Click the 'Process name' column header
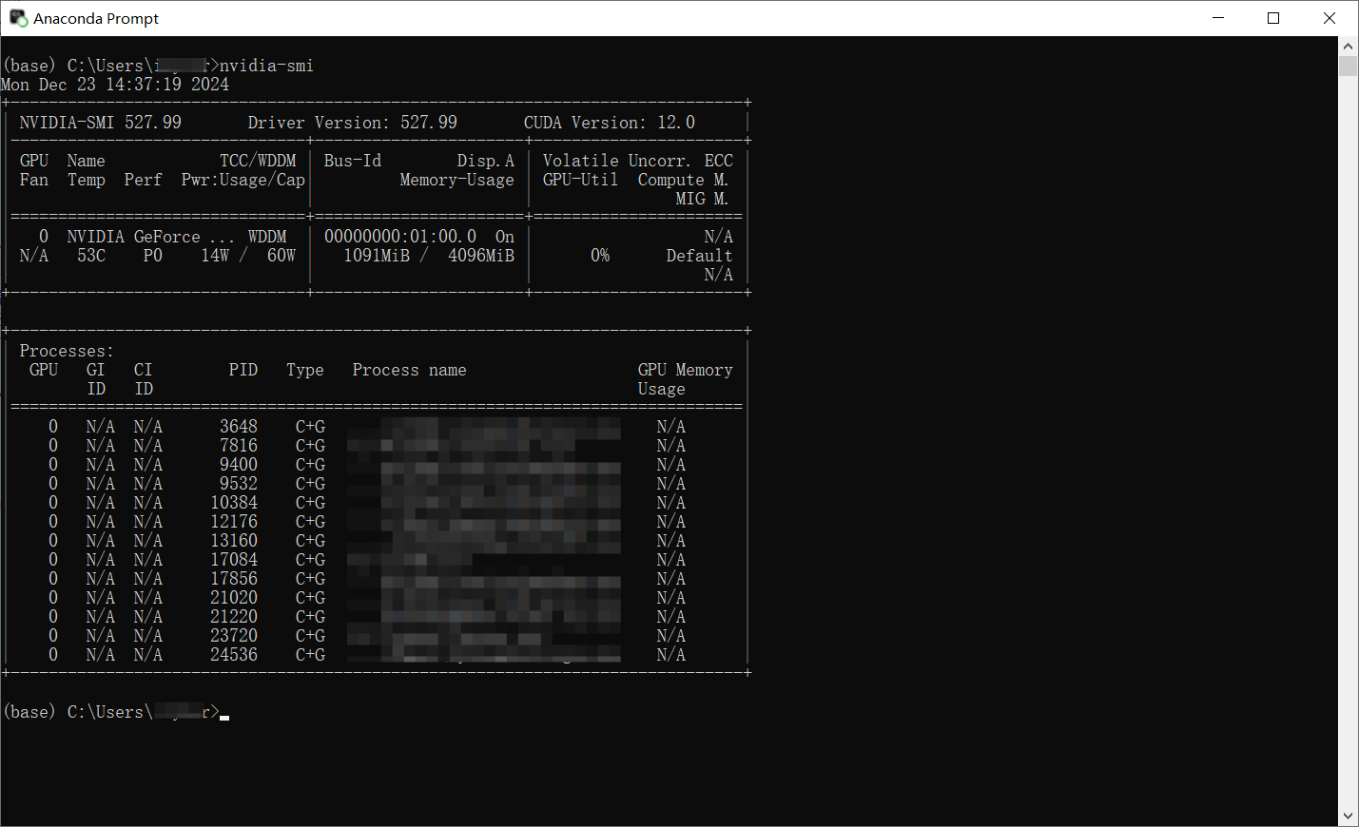 pos(410,370)
